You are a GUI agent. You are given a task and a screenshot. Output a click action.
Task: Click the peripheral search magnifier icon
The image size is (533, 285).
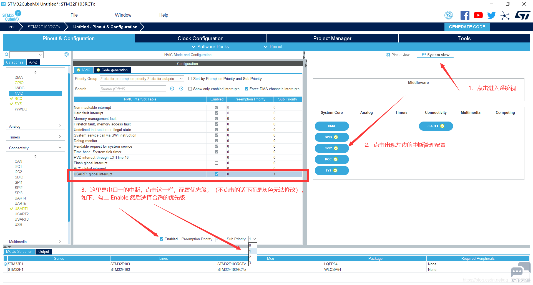7,54
